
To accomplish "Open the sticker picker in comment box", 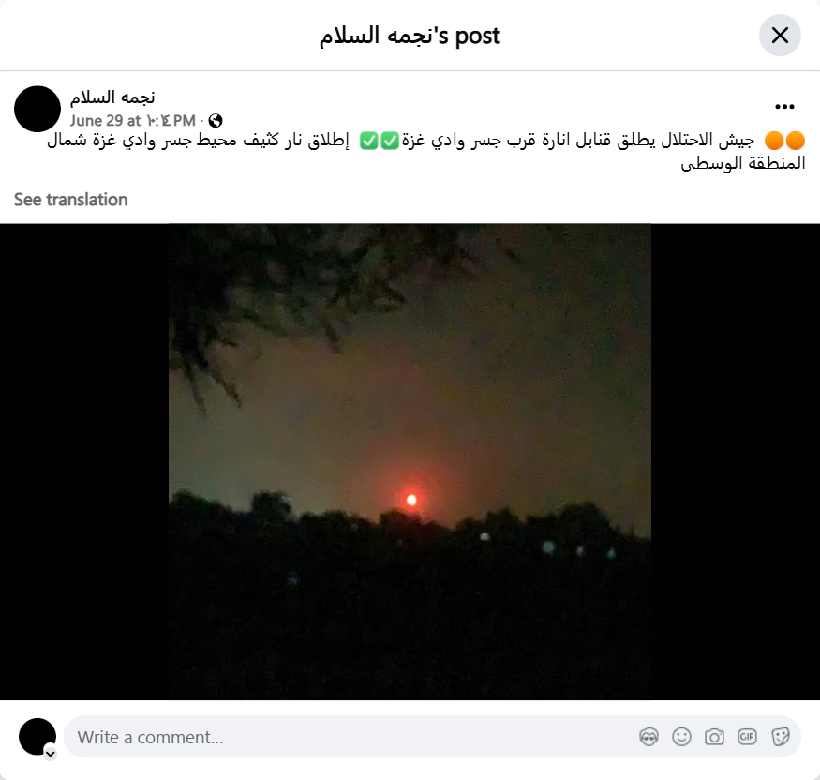I will pyautogui.click(x=780, y=737).
